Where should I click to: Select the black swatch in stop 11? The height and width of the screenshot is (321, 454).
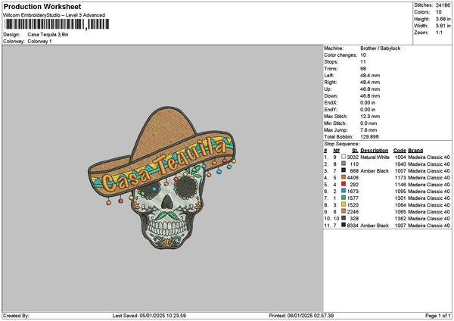point(344,225)
